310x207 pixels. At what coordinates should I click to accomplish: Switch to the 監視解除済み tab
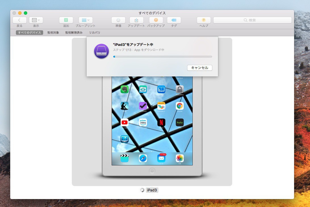74,33
